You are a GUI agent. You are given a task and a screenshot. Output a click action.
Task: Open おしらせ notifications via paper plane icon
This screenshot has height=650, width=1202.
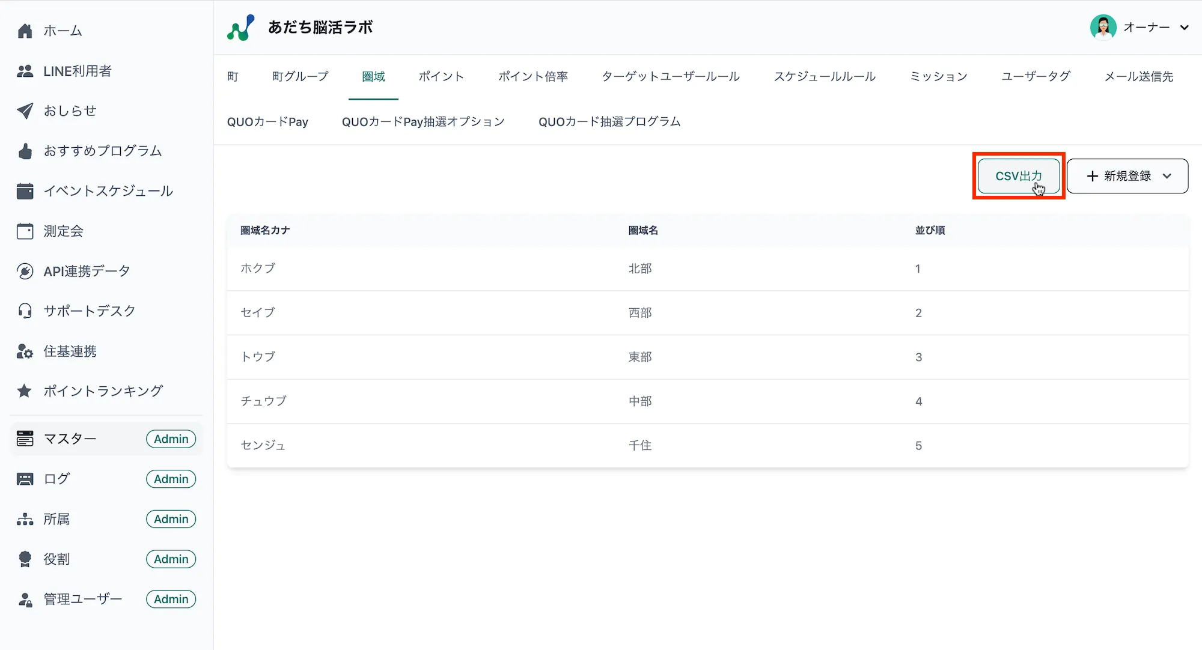[x=25, y=111]
